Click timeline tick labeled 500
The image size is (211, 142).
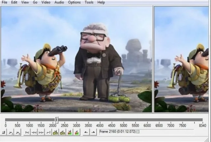(x=17, y=126)
